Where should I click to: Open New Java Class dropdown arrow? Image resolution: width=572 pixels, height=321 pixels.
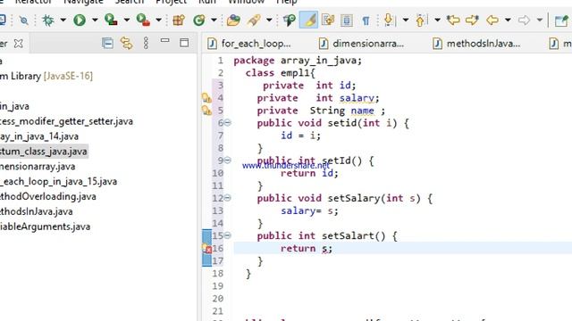pos(214,20)
